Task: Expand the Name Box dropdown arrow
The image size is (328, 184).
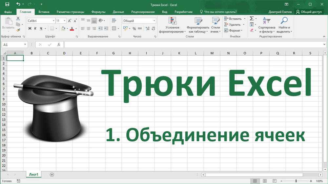Action: [x=25, y=45]
